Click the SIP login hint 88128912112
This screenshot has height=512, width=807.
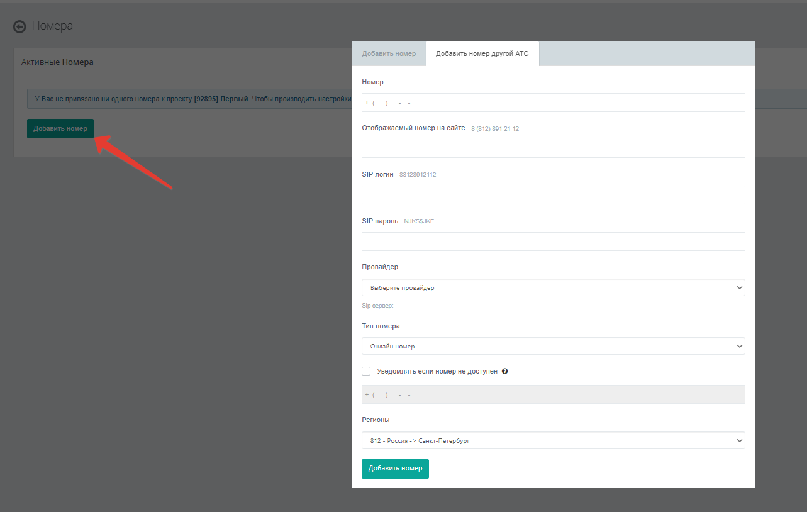(418, 175)
